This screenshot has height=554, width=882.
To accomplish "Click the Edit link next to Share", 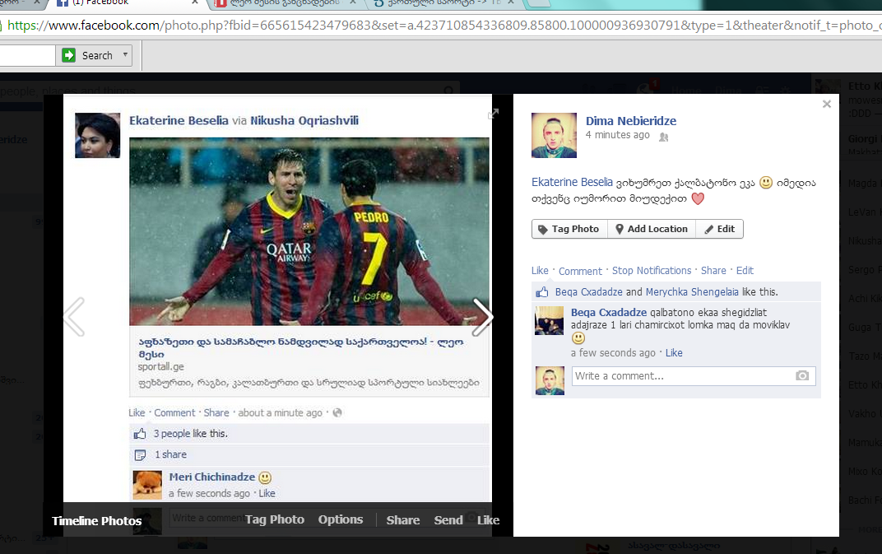I will (745, 271).
